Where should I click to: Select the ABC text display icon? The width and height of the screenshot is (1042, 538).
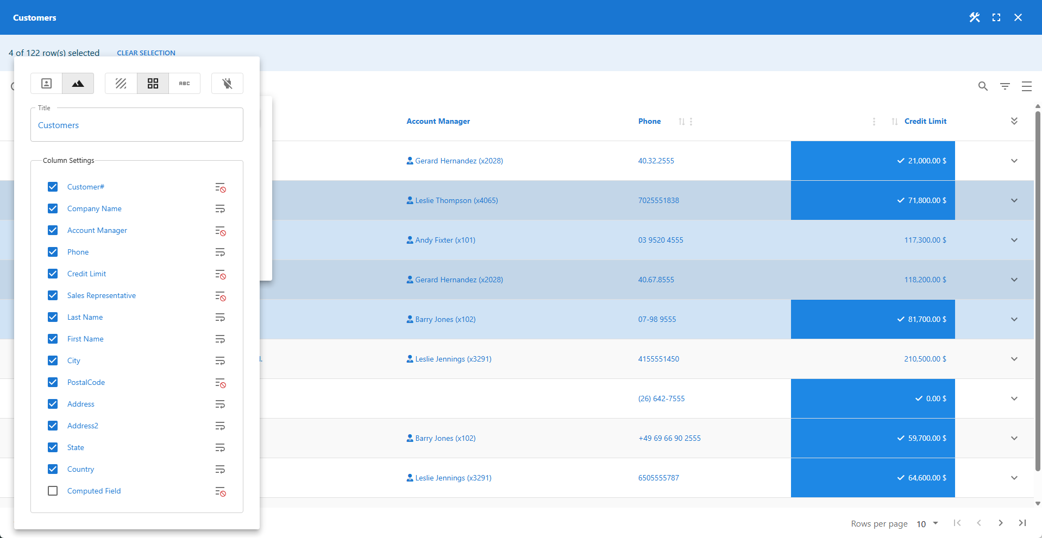[x=185, y=83]
